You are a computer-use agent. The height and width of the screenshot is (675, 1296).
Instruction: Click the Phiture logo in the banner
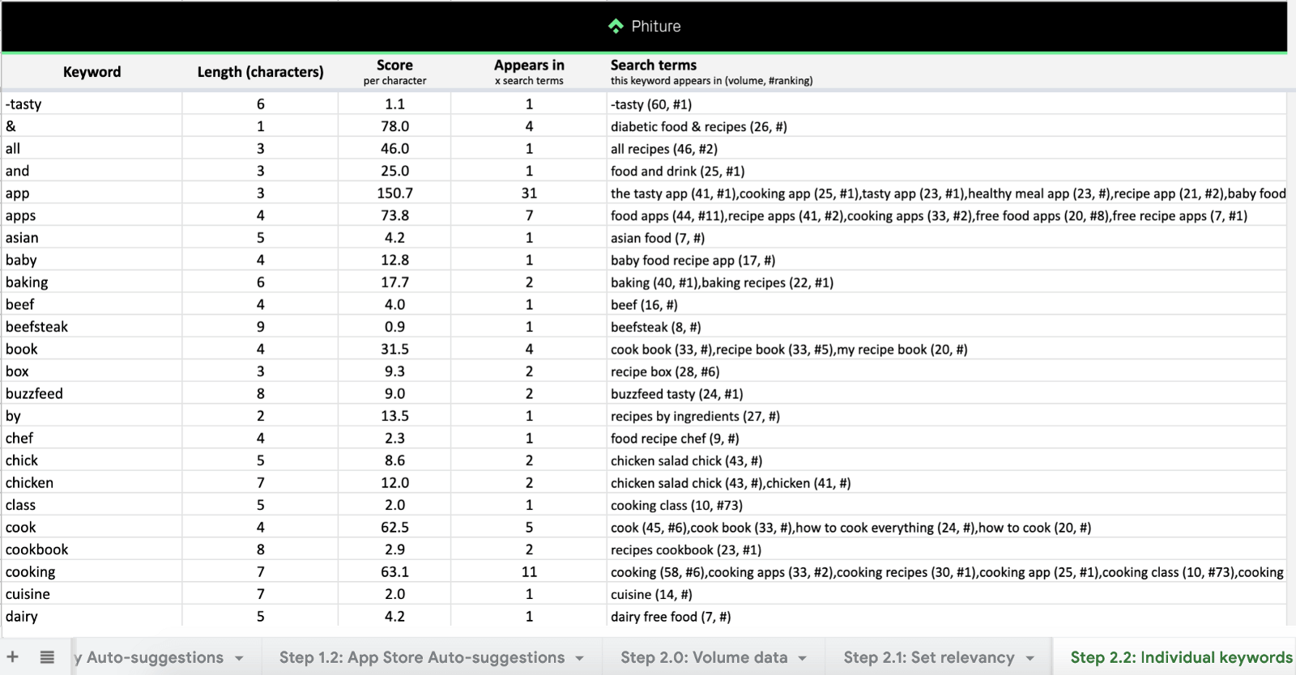[x=645, y=26]
